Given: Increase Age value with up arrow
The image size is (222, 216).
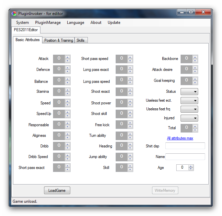Looking at the screenshot, I should [x=191, y=166].
